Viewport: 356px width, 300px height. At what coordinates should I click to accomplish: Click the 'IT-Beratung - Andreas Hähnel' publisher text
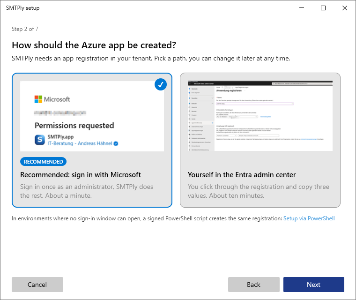click(x=80, y=143)
